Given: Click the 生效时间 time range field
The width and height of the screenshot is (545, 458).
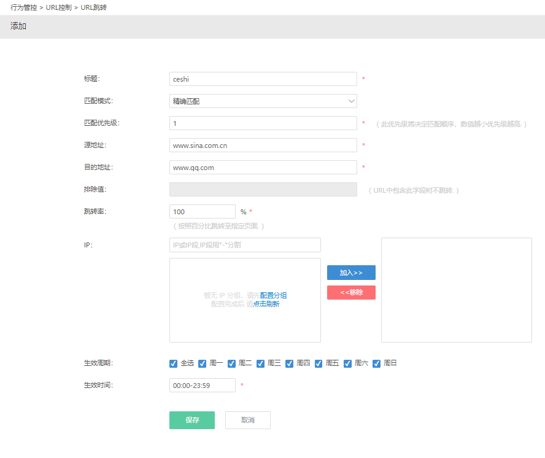Looking at the screenshot, I should point(202,386).
